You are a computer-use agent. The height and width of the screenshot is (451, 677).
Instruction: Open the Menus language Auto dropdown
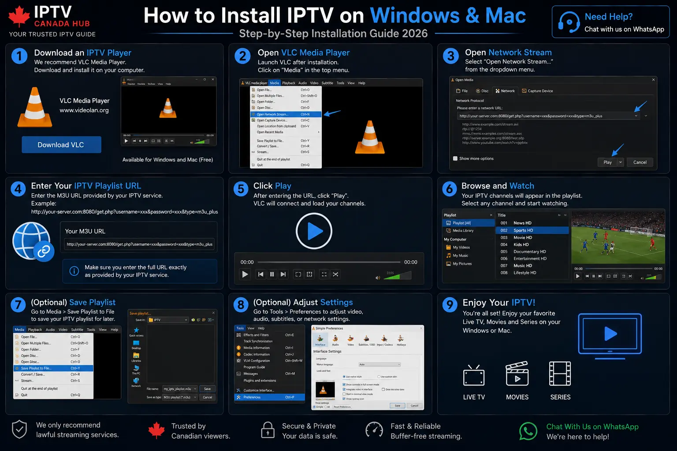pyautogui.click(x=379, y=364)
